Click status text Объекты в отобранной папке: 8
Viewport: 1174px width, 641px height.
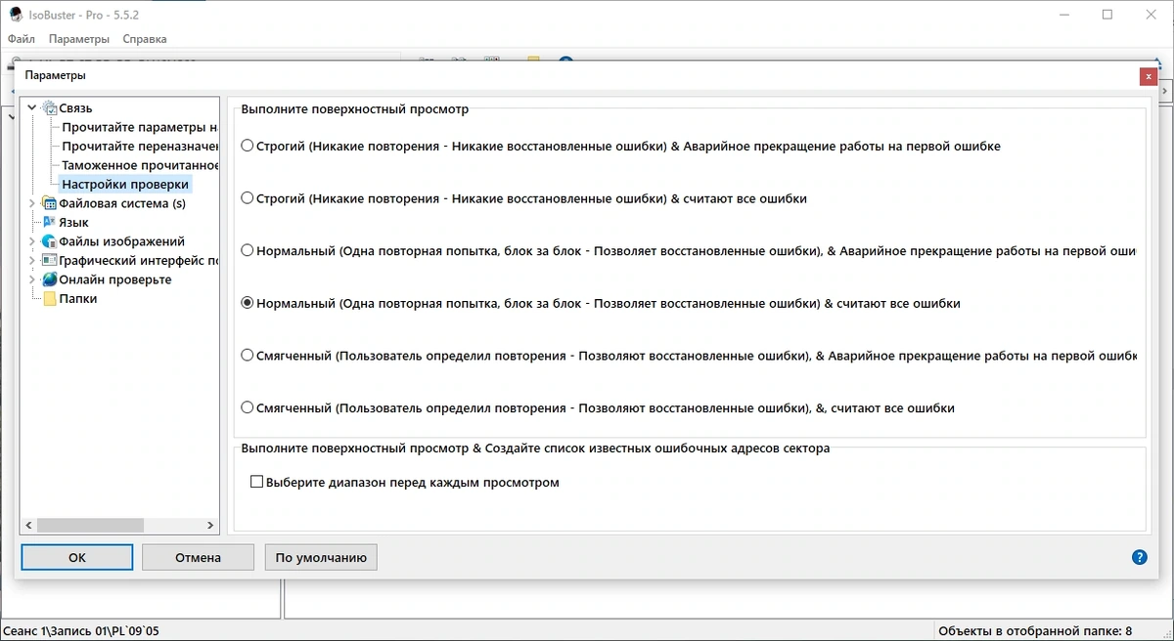coord(1035,631)
